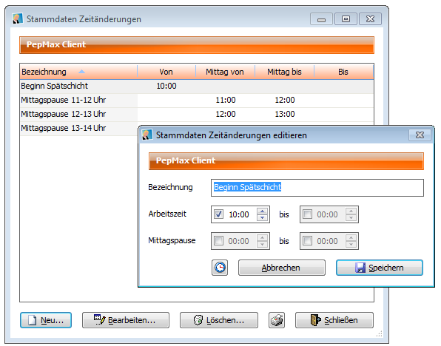Open Bearbeiten... to edit selected entry

[126, 320]
